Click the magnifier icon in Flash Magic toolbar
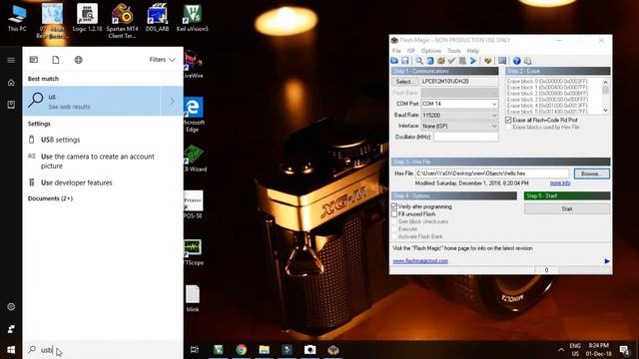Image resolution: width=639 pixels, height=359 pixels. [x=419, y=61]
